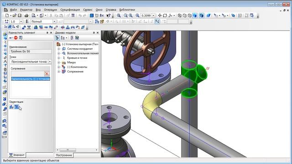This screenshot has width=292, height=164.
Task: Open print preview magnifier-page icon
Action: pyautogui.click(x=33, y=15)
